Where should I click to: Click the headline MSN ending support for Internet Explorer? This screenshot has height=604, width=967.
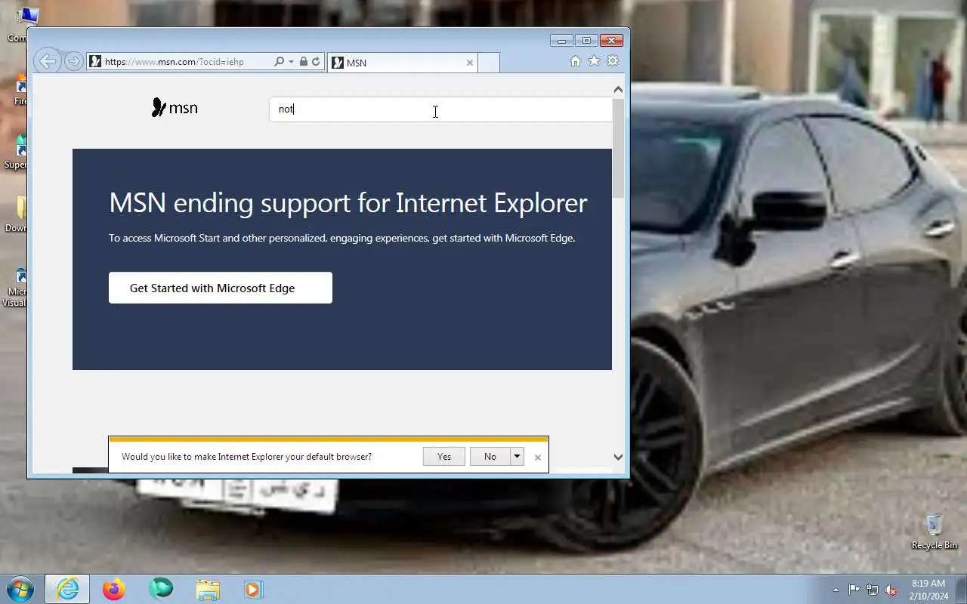click(x=348, y=202)
